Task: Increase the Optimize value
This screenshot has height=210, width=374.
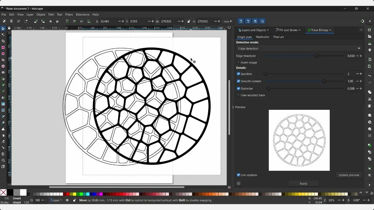Action: (361, 89)
